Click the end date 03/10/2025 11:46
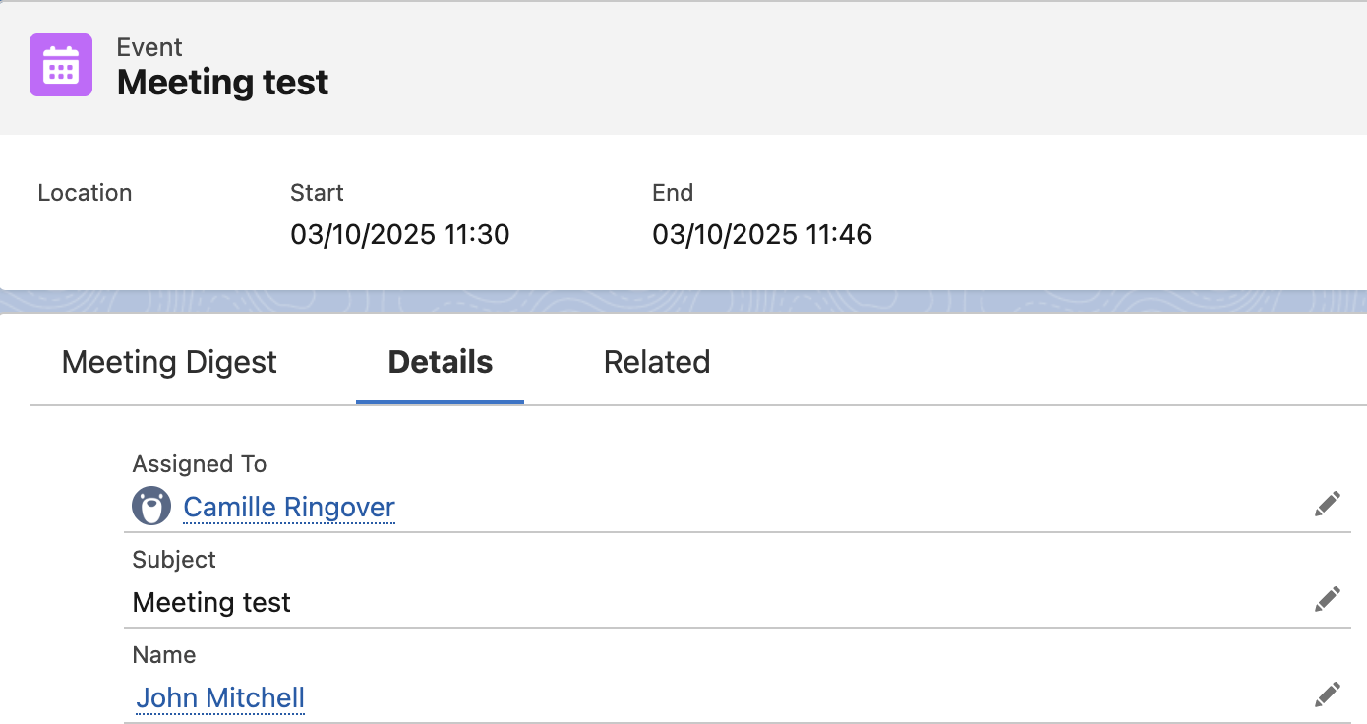The image size is (1367, 724). click(762, 234)
